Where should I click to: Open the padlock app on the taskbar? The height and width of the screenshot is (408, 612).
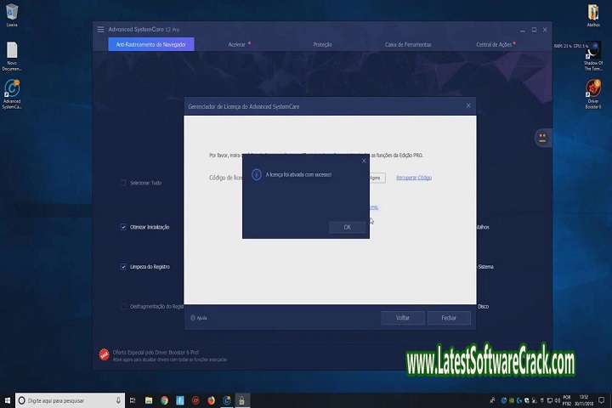point(242,400)
